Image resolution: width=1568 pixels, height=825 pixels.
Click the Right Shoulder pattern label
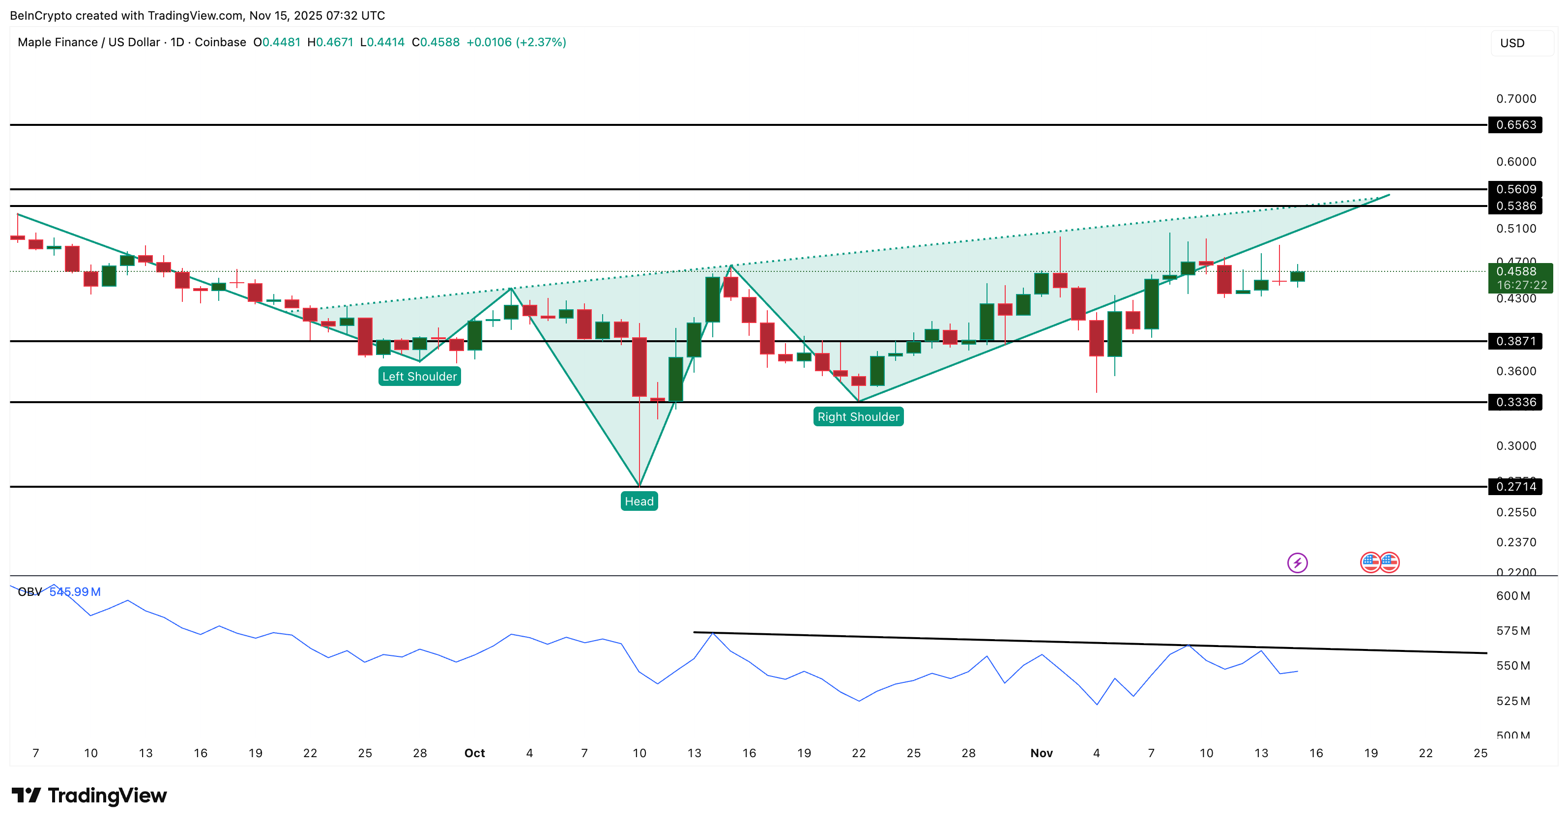[858, 416]
